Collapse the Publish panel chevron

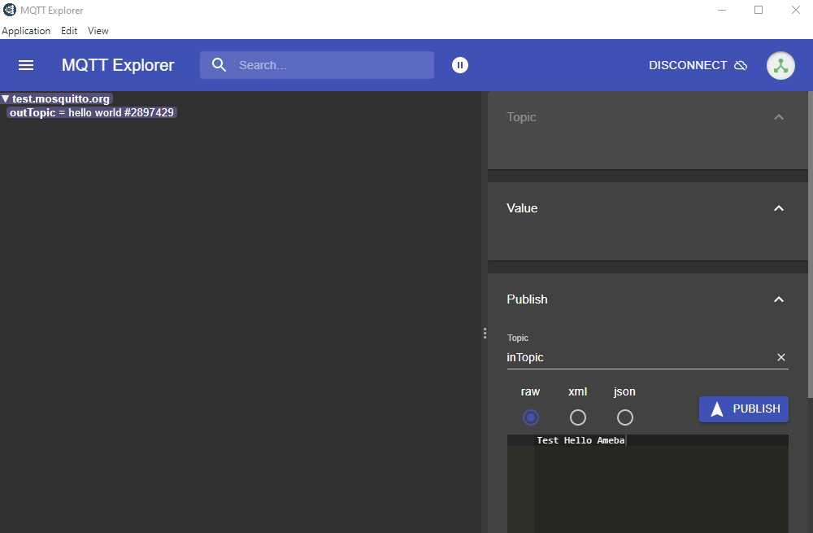pyautogui.click(x=779, y=299)
